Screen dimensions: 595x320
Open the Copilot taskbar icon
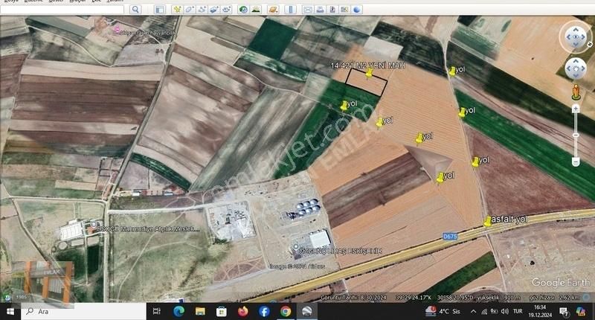coord(581,311)
